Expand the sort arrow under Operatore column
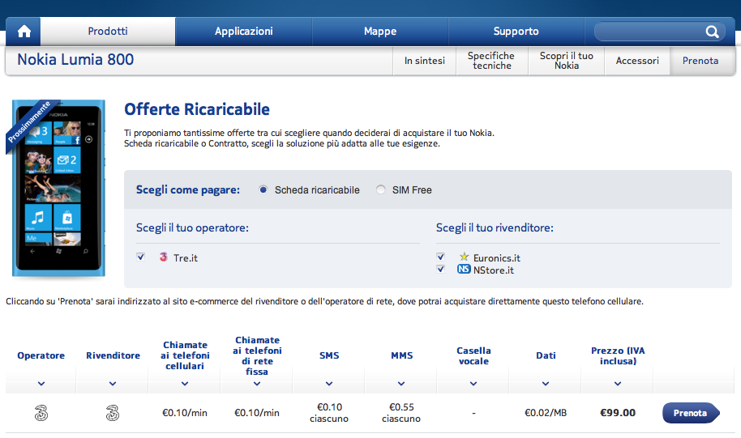The image size is (741, 438). (41, 384)
